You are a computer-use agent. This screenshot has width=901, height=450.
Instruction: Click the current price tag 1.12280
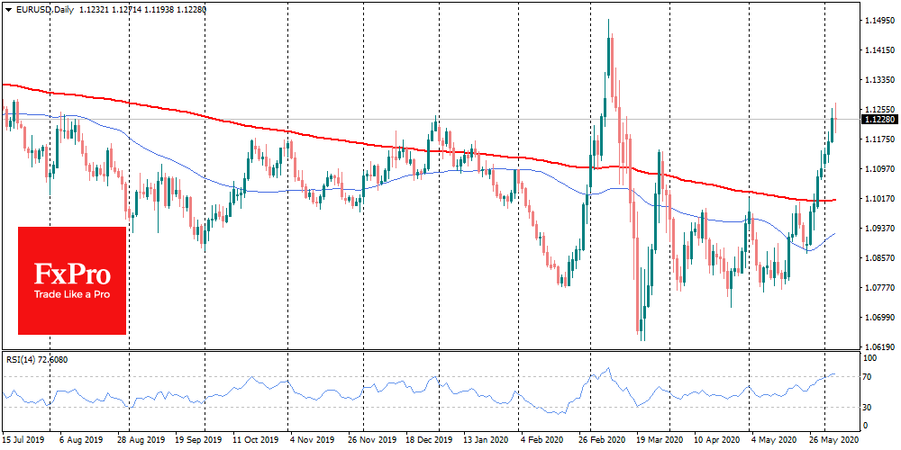(x=878, y=119)
